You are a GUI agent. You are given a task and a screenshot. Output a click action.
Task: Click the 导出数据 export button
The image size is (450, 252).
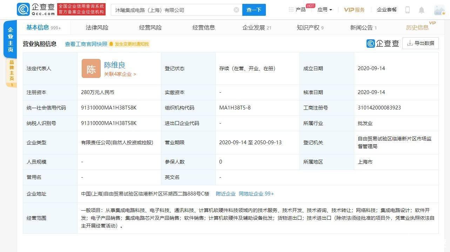[421, 43]
